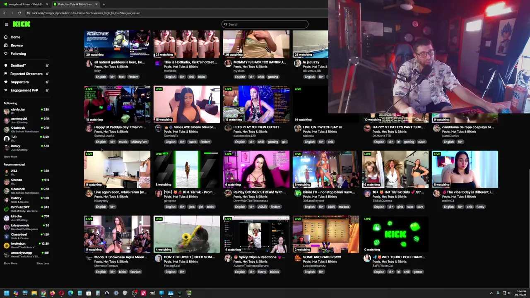Open Overwatch Wins stream thumbnail

tap(117, 44)
